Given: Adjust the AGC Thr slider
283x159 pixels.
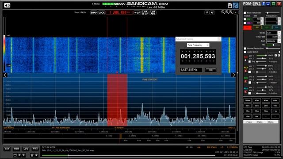Looking at the screenshot, I should [273, 45].
